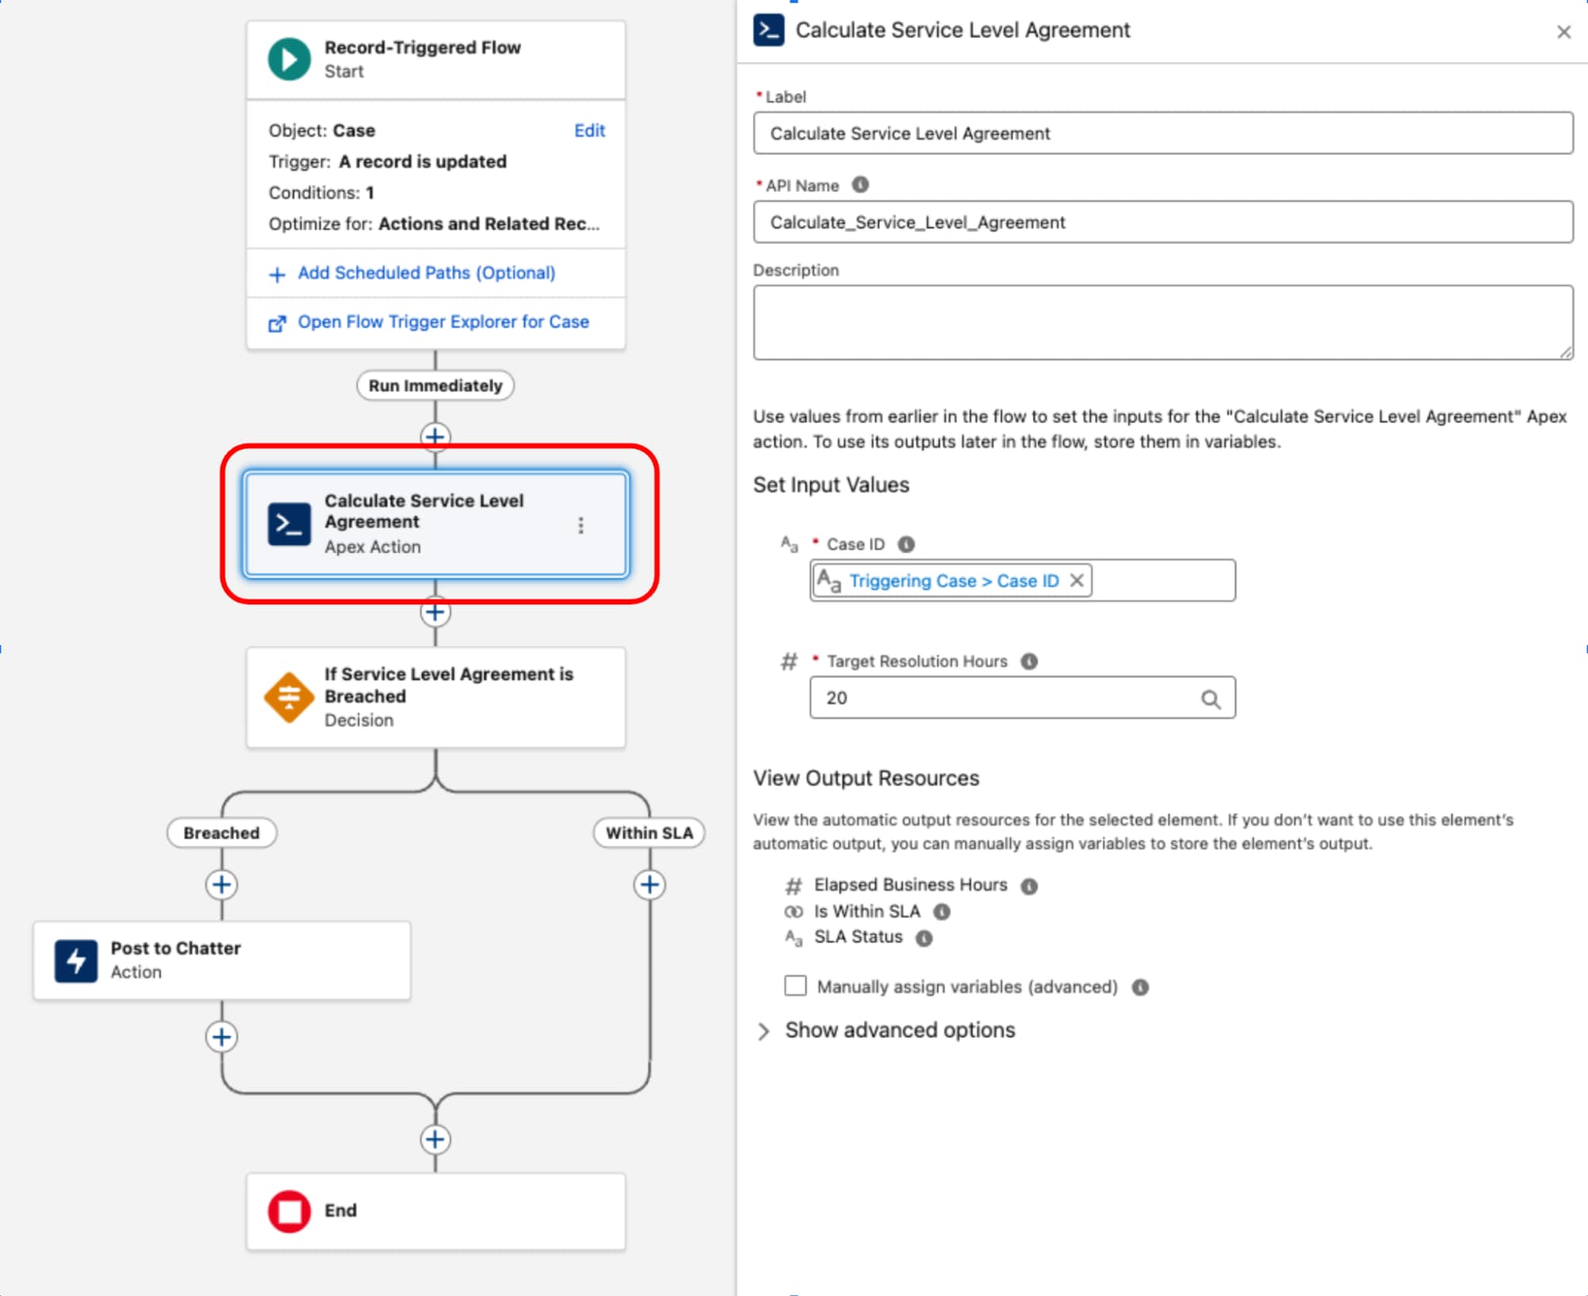Add element on the Within SLA path
Image resolution: width=1588 pixels, height=1296 pixels.
[649, 884]
